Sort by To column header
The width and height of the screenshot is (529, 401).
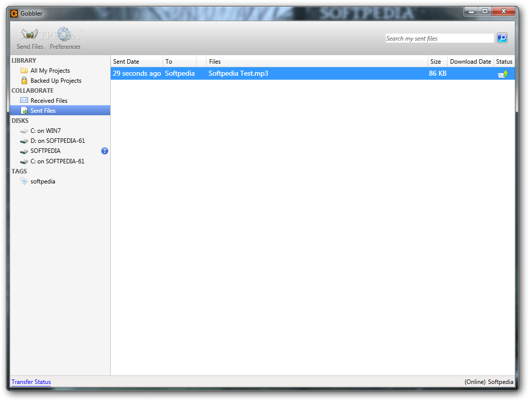click(x=179, y=62)
